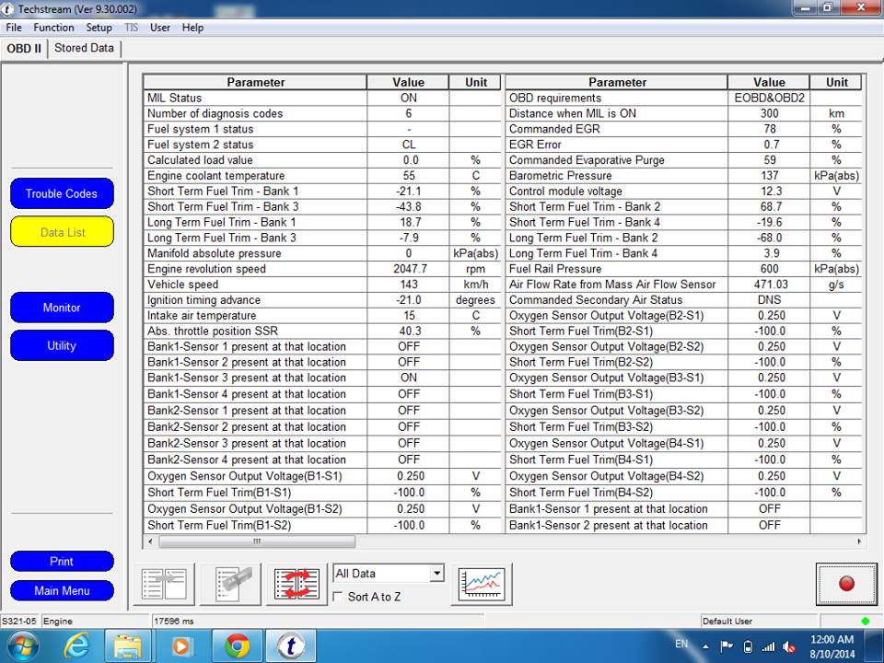Select Abs. throttle position SSR row
Viewport: 884px width, 663px height.
322,331
